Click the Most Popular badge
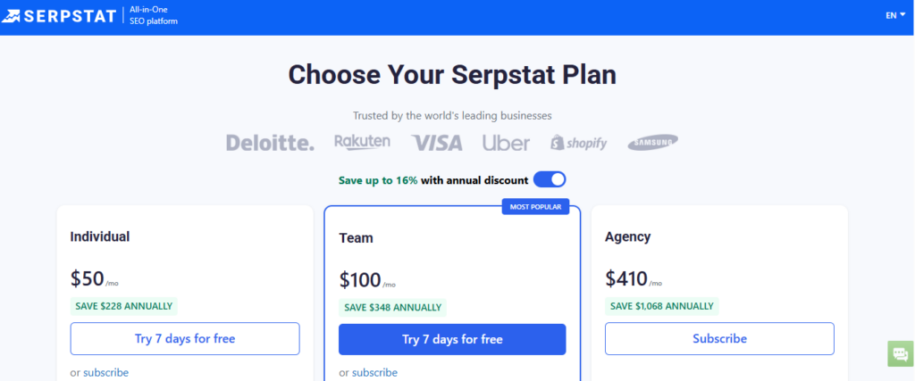The width and height of the screenshot is (915, 381). [x=536, y=207]
